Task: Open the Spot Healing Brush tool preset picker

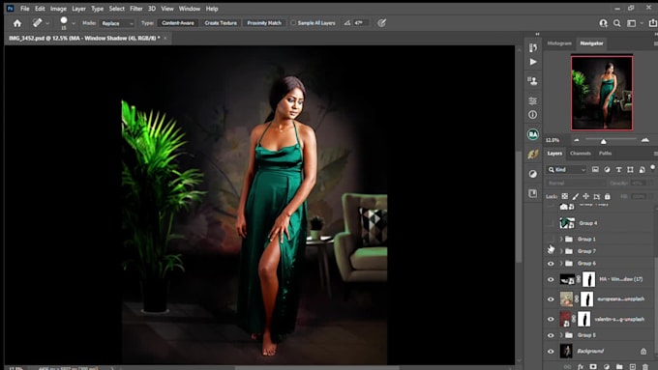Action: 47,23
